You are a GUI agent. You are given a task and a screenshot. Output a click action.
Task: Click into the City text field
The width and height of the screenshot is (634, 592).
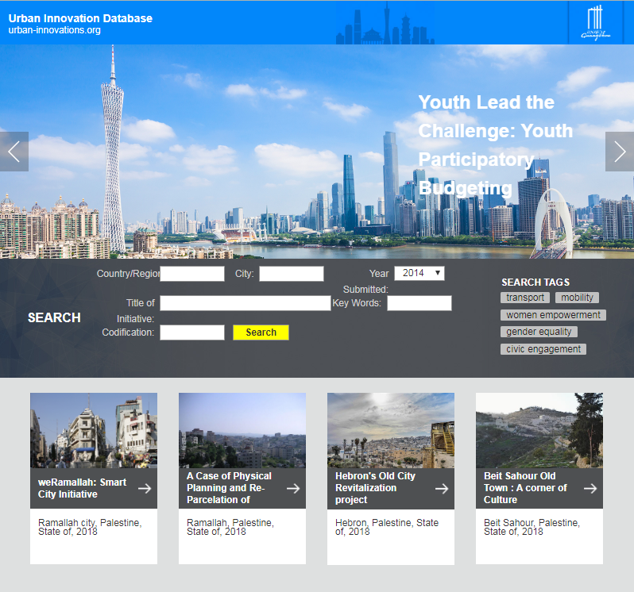pyautogui.click(x=291, y=274)
